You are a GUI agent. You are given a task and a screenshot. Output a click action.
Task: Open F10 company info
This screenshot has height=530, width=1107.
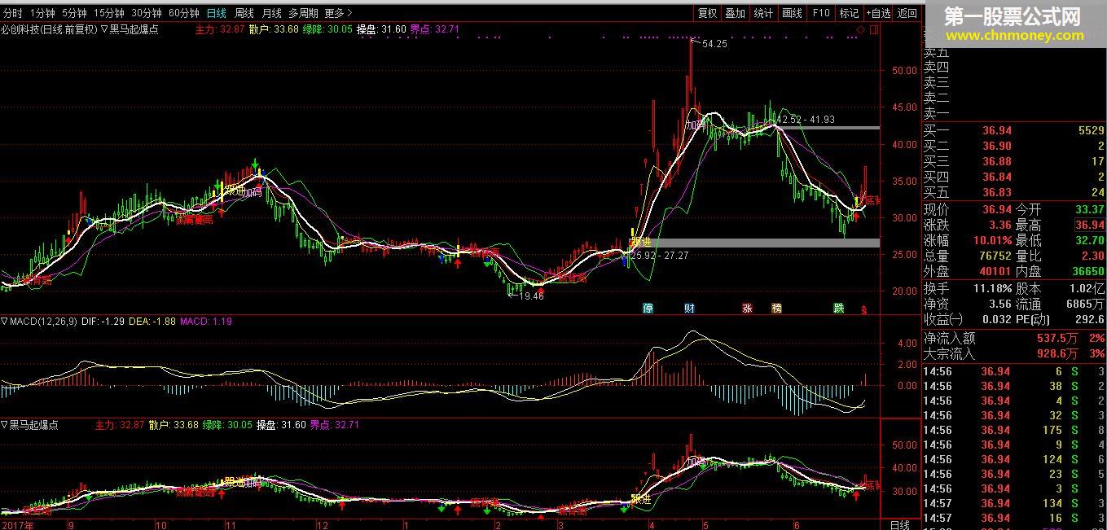pyautogui.click(x=821, y=13)
